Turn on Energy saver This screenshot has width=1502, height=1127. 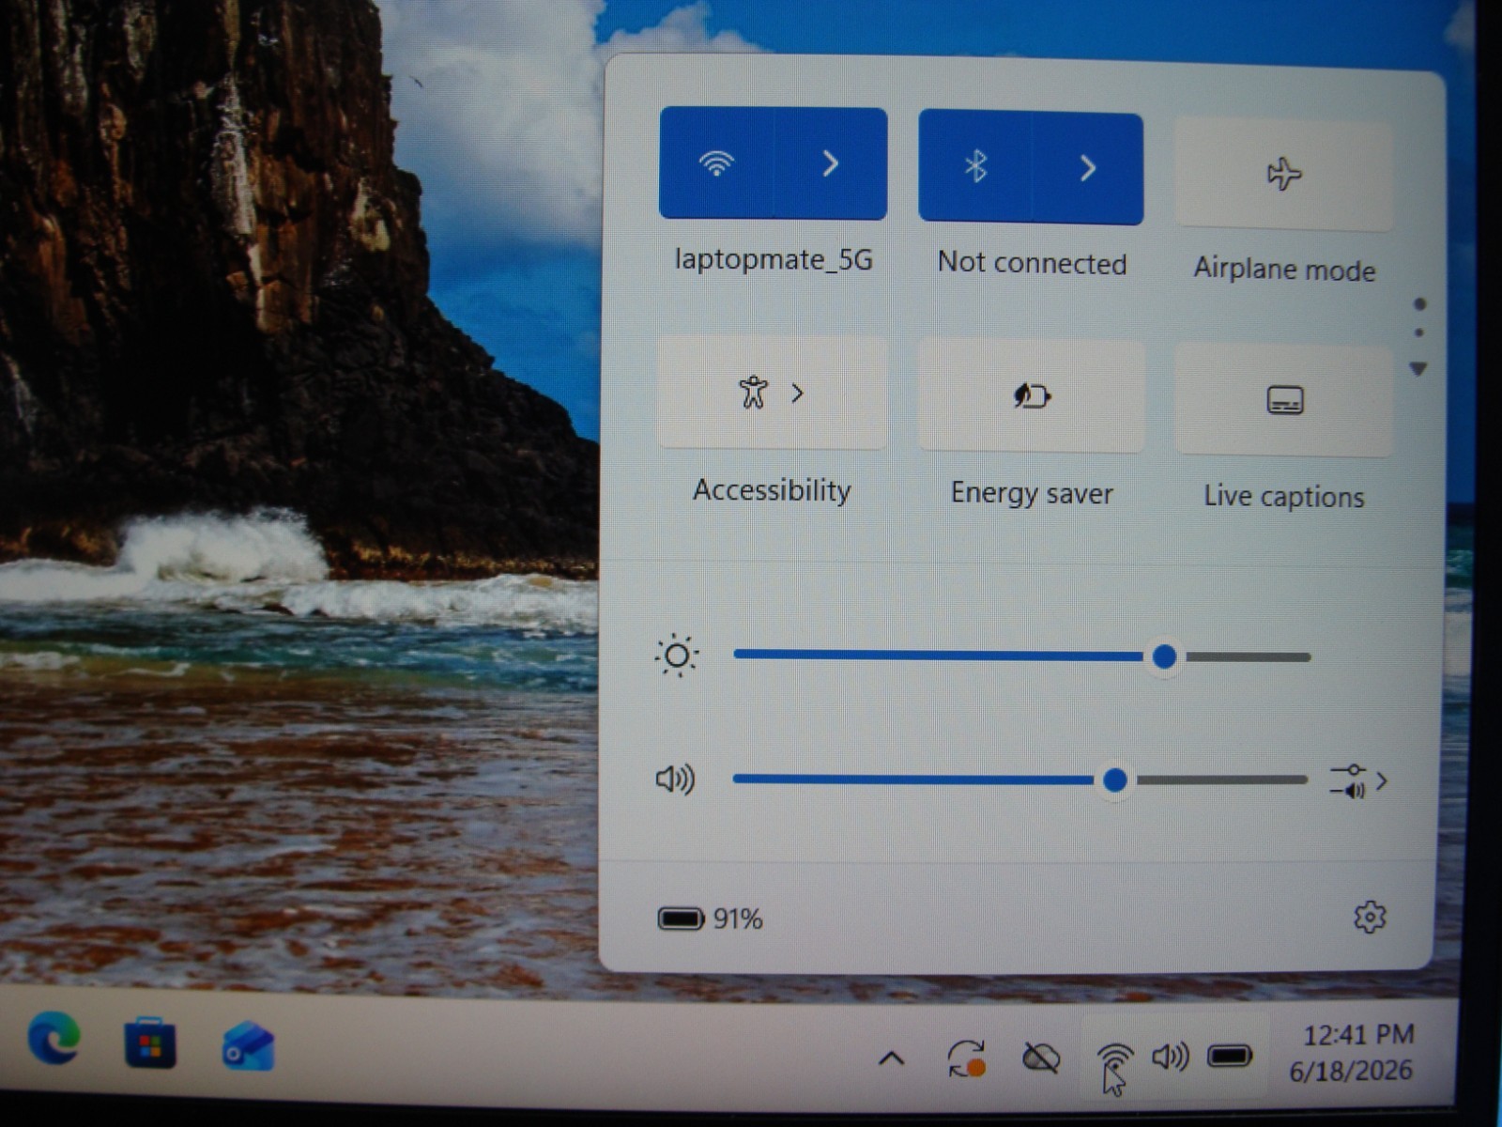click(1032, 396)
